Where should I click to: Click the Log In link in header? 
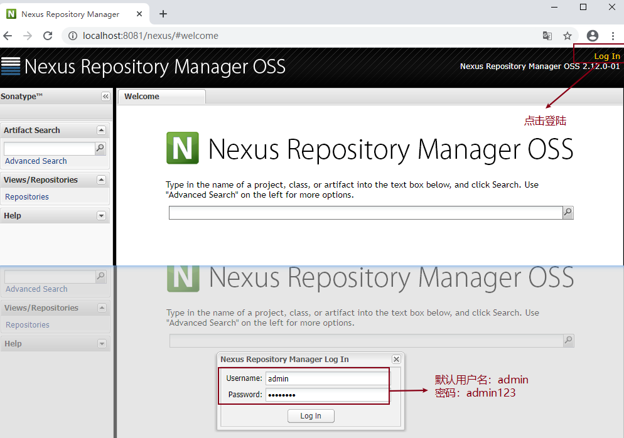tap(607, 56)
